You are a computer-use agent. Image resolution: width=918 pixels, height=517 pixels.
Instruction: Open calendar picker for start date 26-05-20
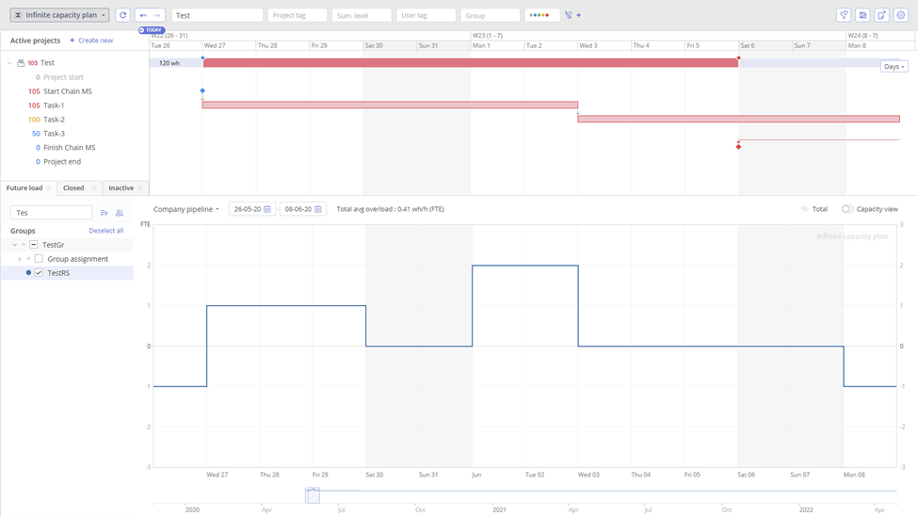tap(267, 209)
